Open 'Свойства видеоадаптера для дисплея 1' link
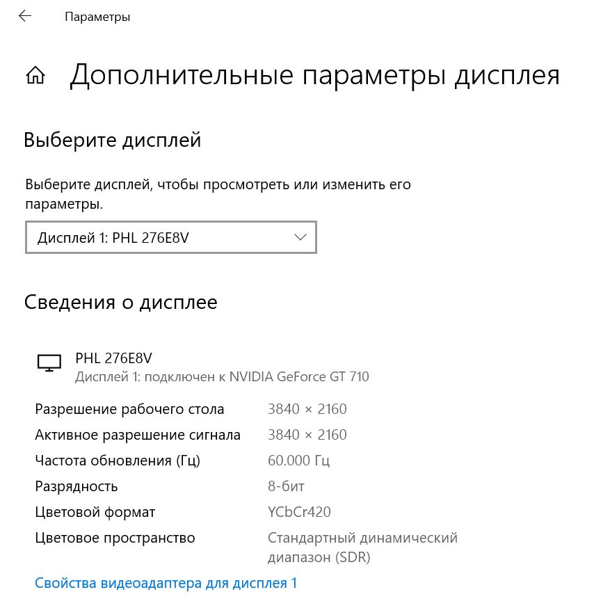 [x=166, y=583]
